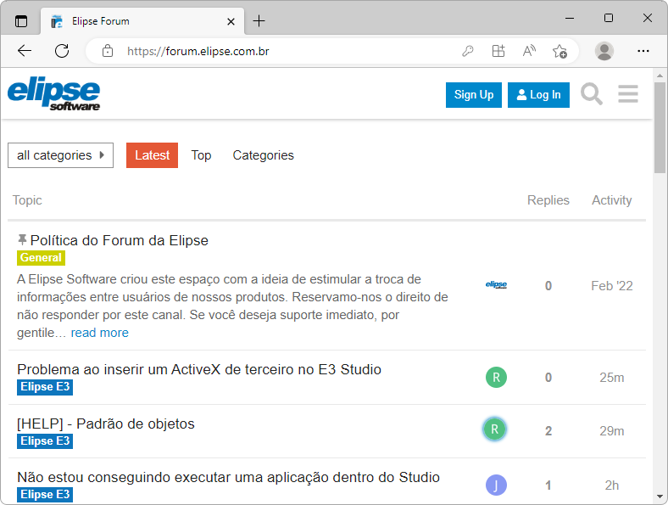668x505 pixels.
Task: Open the browser profile avatar icon
Action: tap(604, 51)
